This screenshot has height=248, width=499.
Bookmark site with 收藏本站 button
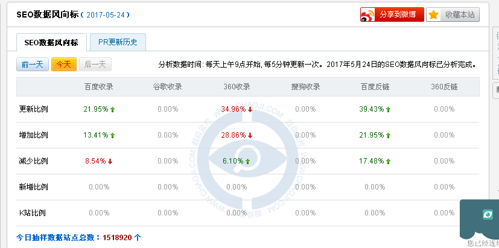click(x=453, y=14)
